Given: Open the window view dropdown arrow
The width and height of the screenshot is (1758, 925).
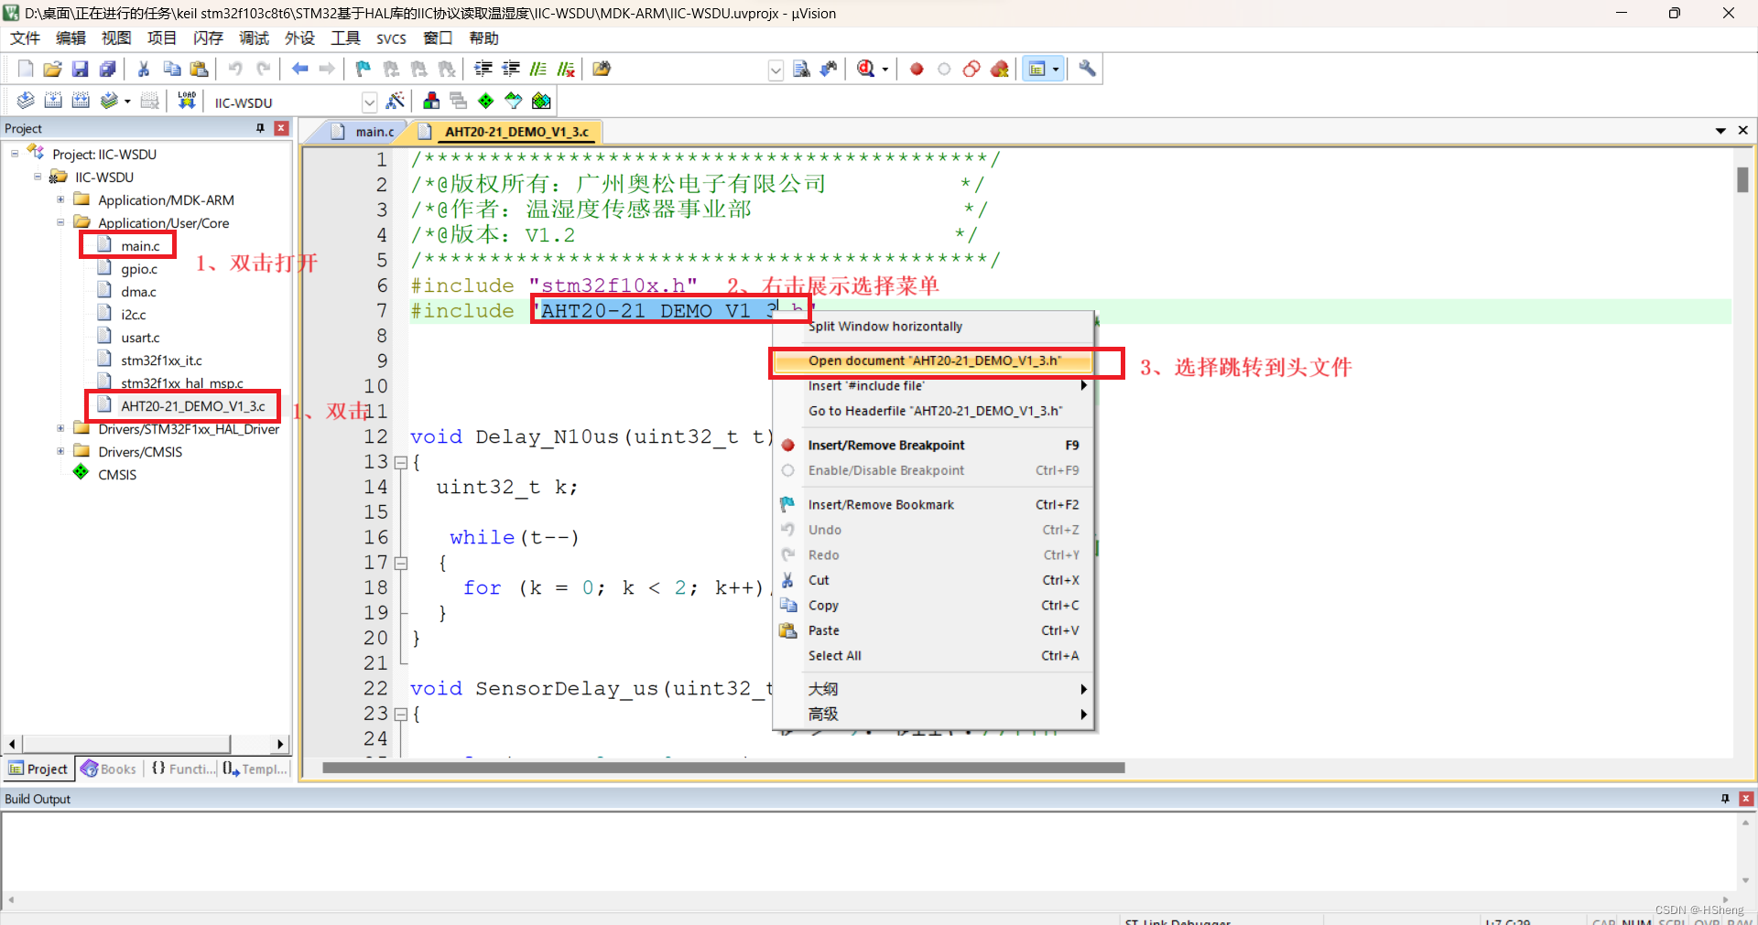Looking at the screenshot, I should tap(1056, 70).
